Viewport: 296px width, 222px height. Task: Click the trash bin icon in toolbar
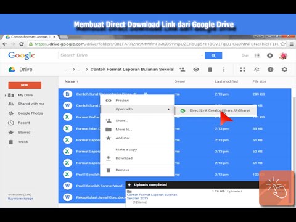(x=210, y=70)
